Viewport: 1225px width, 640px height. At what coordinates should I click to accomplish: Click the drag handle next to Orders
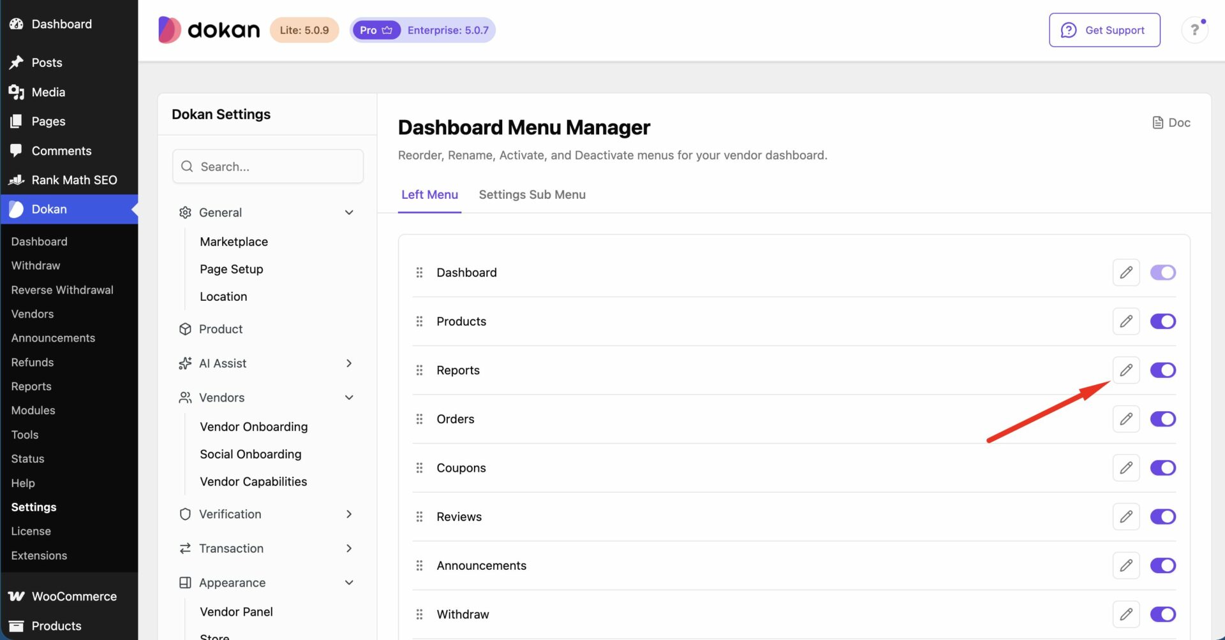pos(419,419)
